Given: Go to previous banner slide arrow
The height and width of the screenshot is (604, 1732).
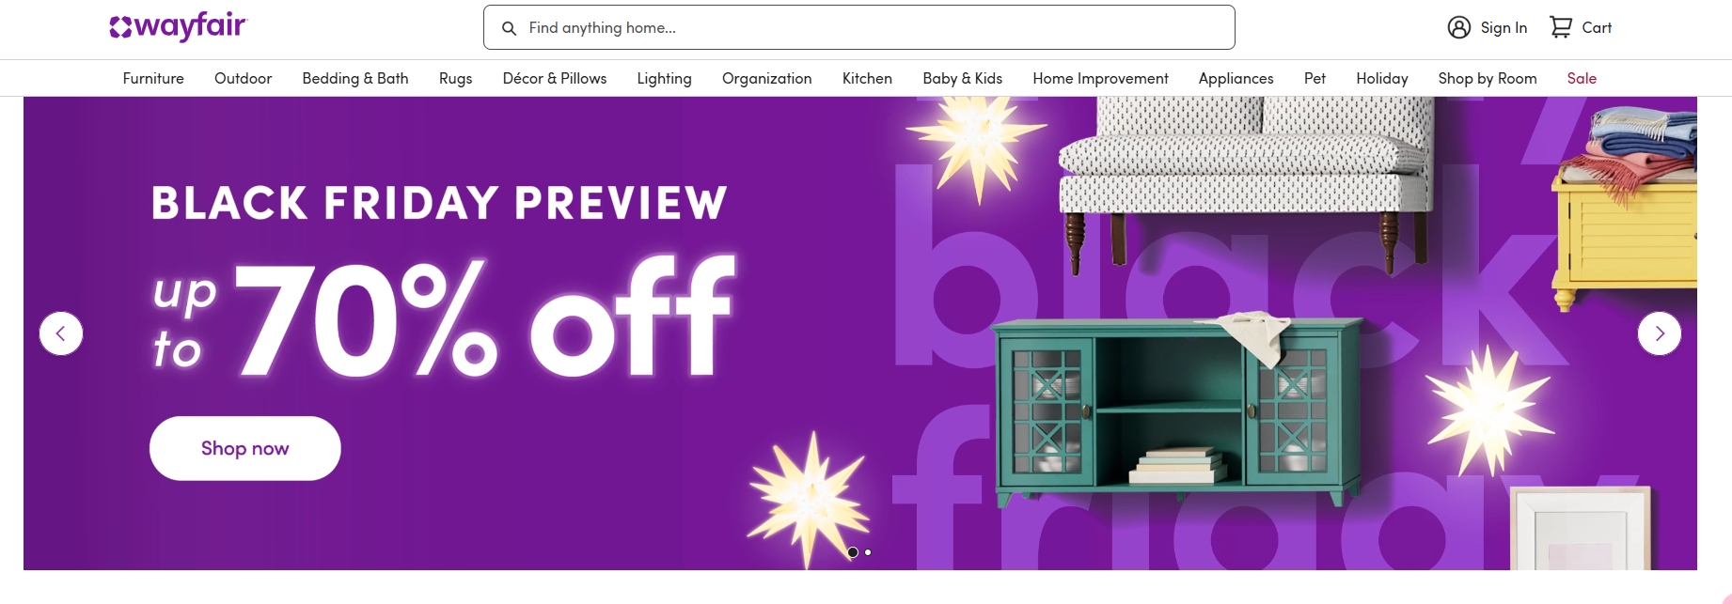Looking at the screenshot, I should click(x=61, y=333).
